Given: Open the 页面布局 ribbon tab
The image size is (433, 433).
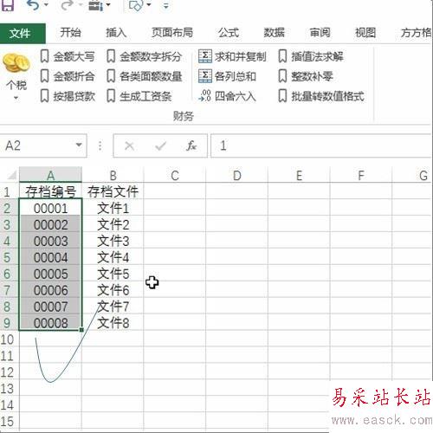Looking at the screenshot, I should (172, 33).
